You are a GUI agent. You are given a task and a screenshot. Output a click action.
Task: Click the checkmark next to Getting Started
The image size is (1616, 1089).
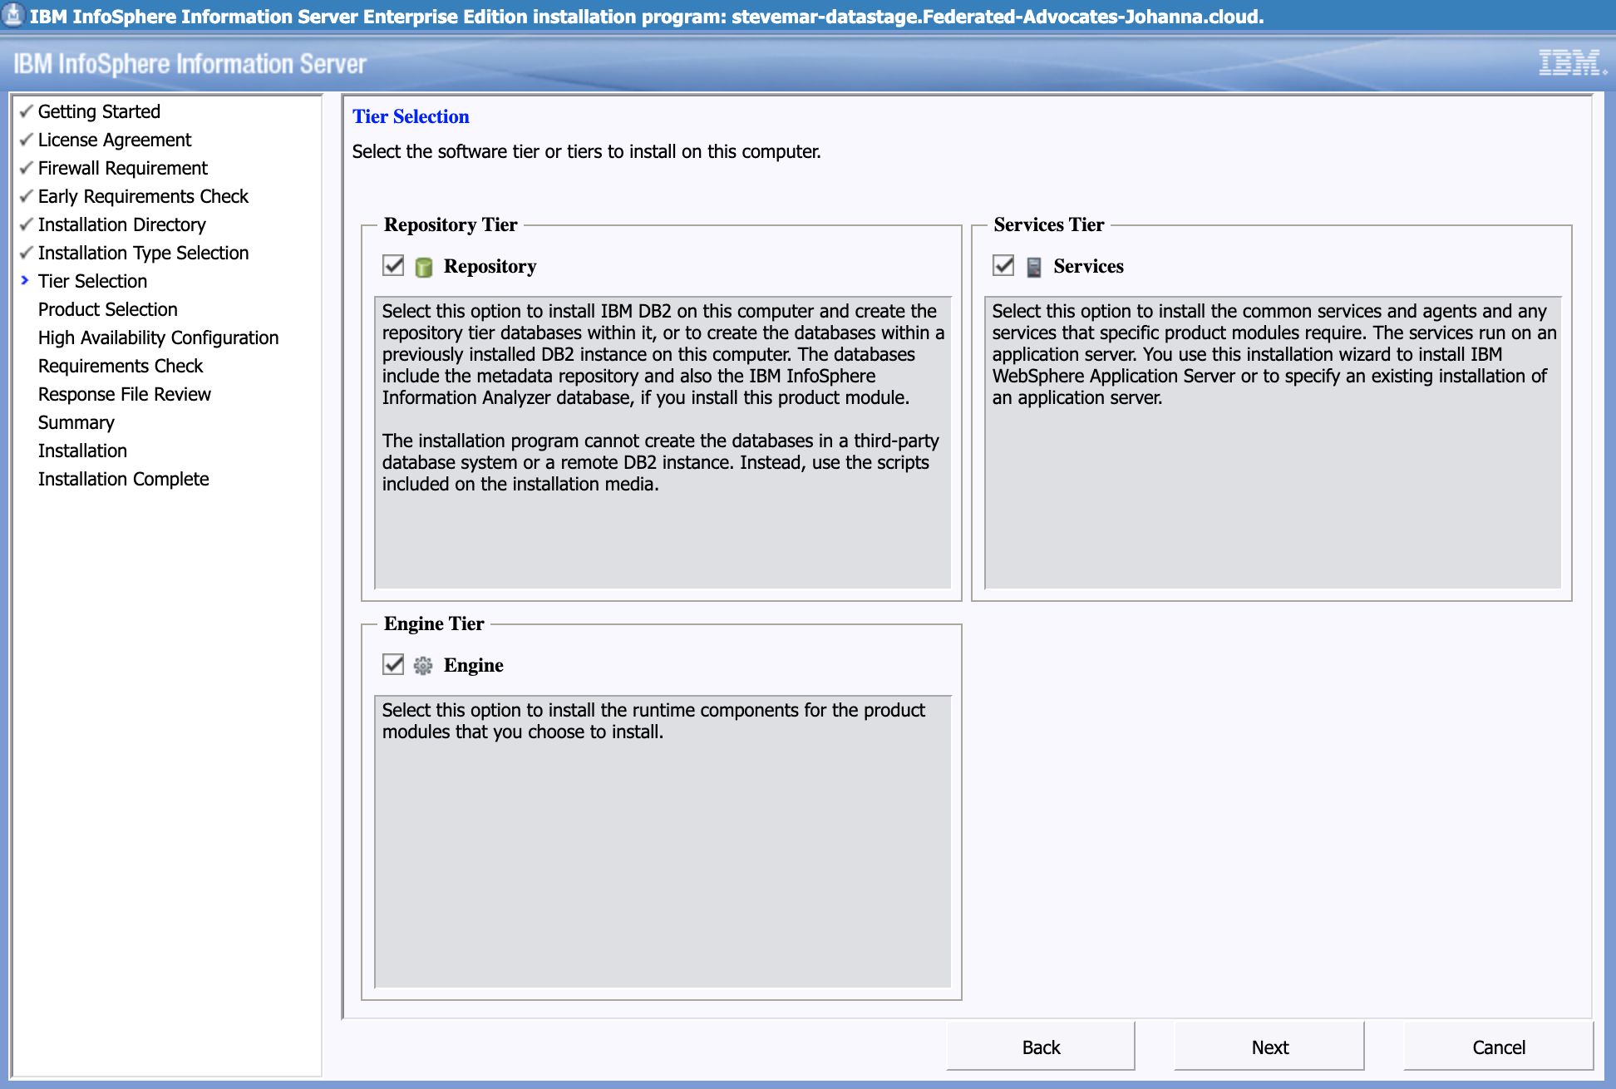27,111
